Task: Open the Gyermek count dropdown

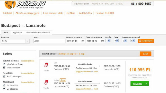Action: pos(124,40)
